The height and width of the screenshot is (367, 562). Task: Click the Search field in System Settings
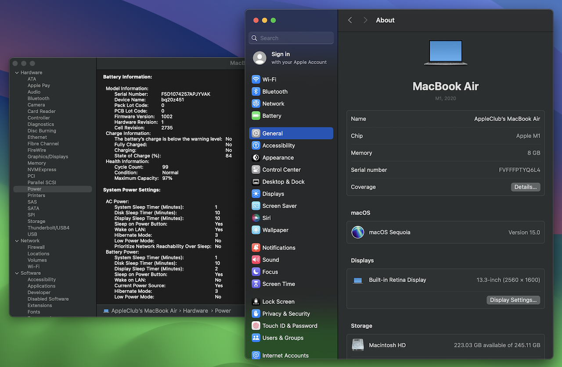[291, 38]
